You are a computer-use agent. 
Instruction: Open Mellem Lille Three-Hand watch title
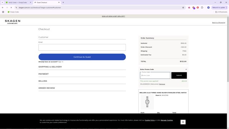pyautogui.click(x=163, y=93)
